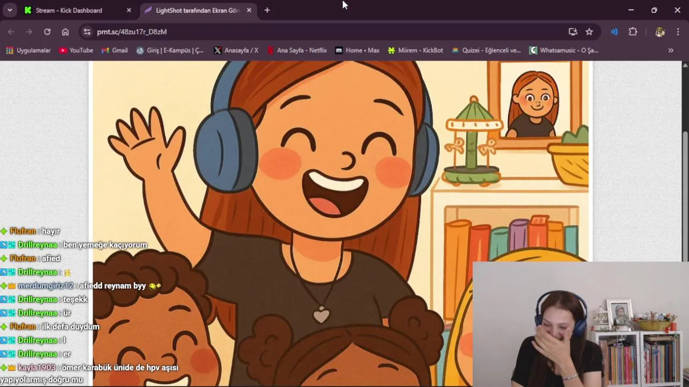Image resolution: width=689 pixels, height=387 pixels.
Task: Click chat message 'ben yemeğe kaçıyorum'
Action: [105, 245]
